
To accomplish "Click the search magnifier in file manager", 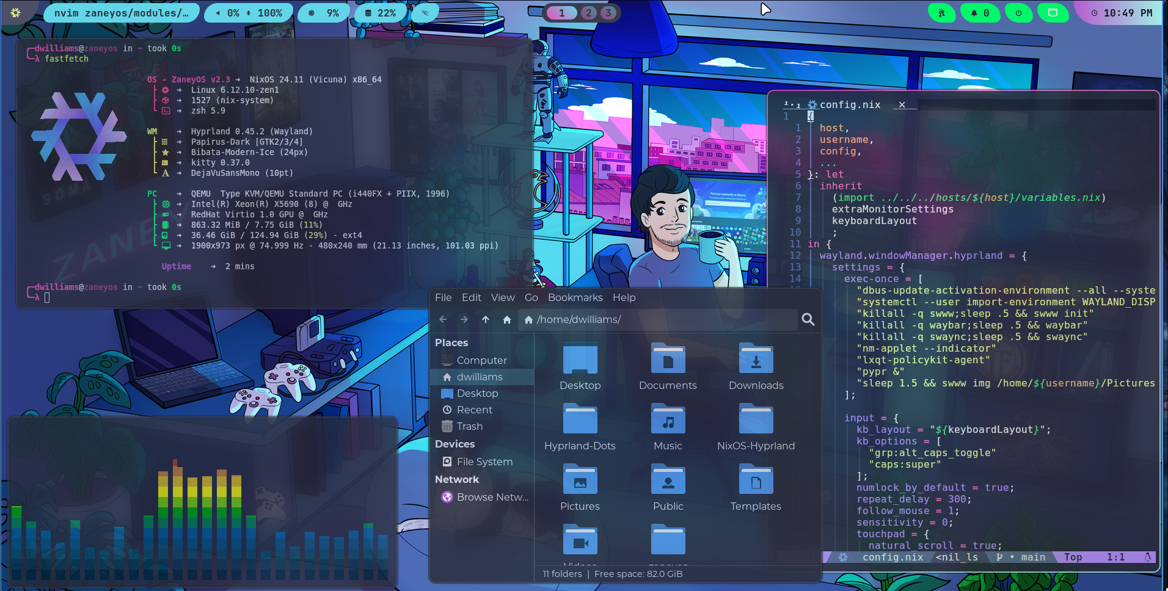I will (808, 319).
